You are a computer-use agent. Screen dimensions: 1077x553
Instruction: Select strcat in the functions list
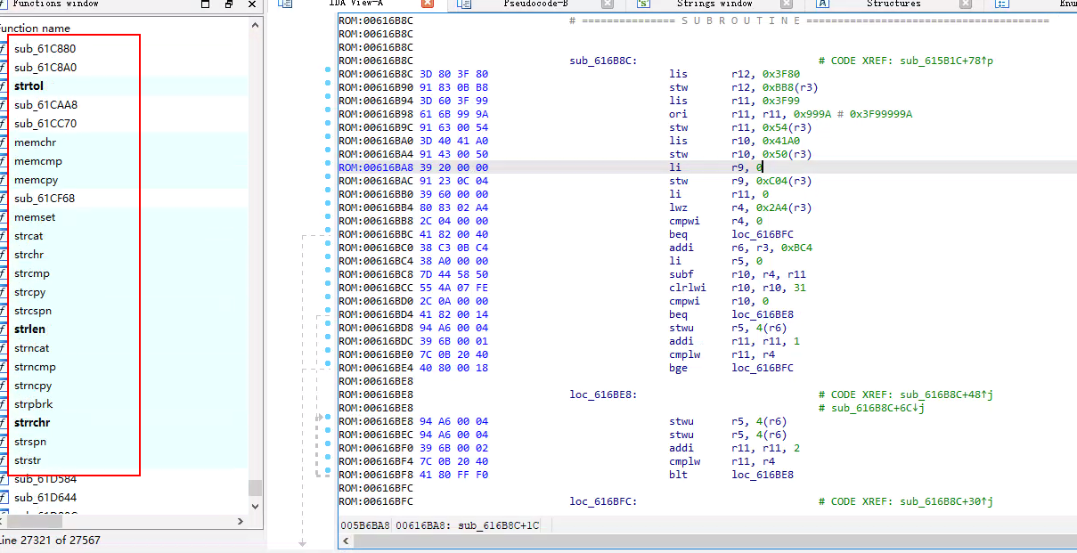coord(29,235)
